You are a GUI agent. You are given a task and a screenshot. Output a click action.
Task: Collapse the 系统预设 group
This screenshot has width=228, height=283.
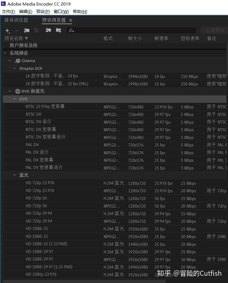click(5, 53)
